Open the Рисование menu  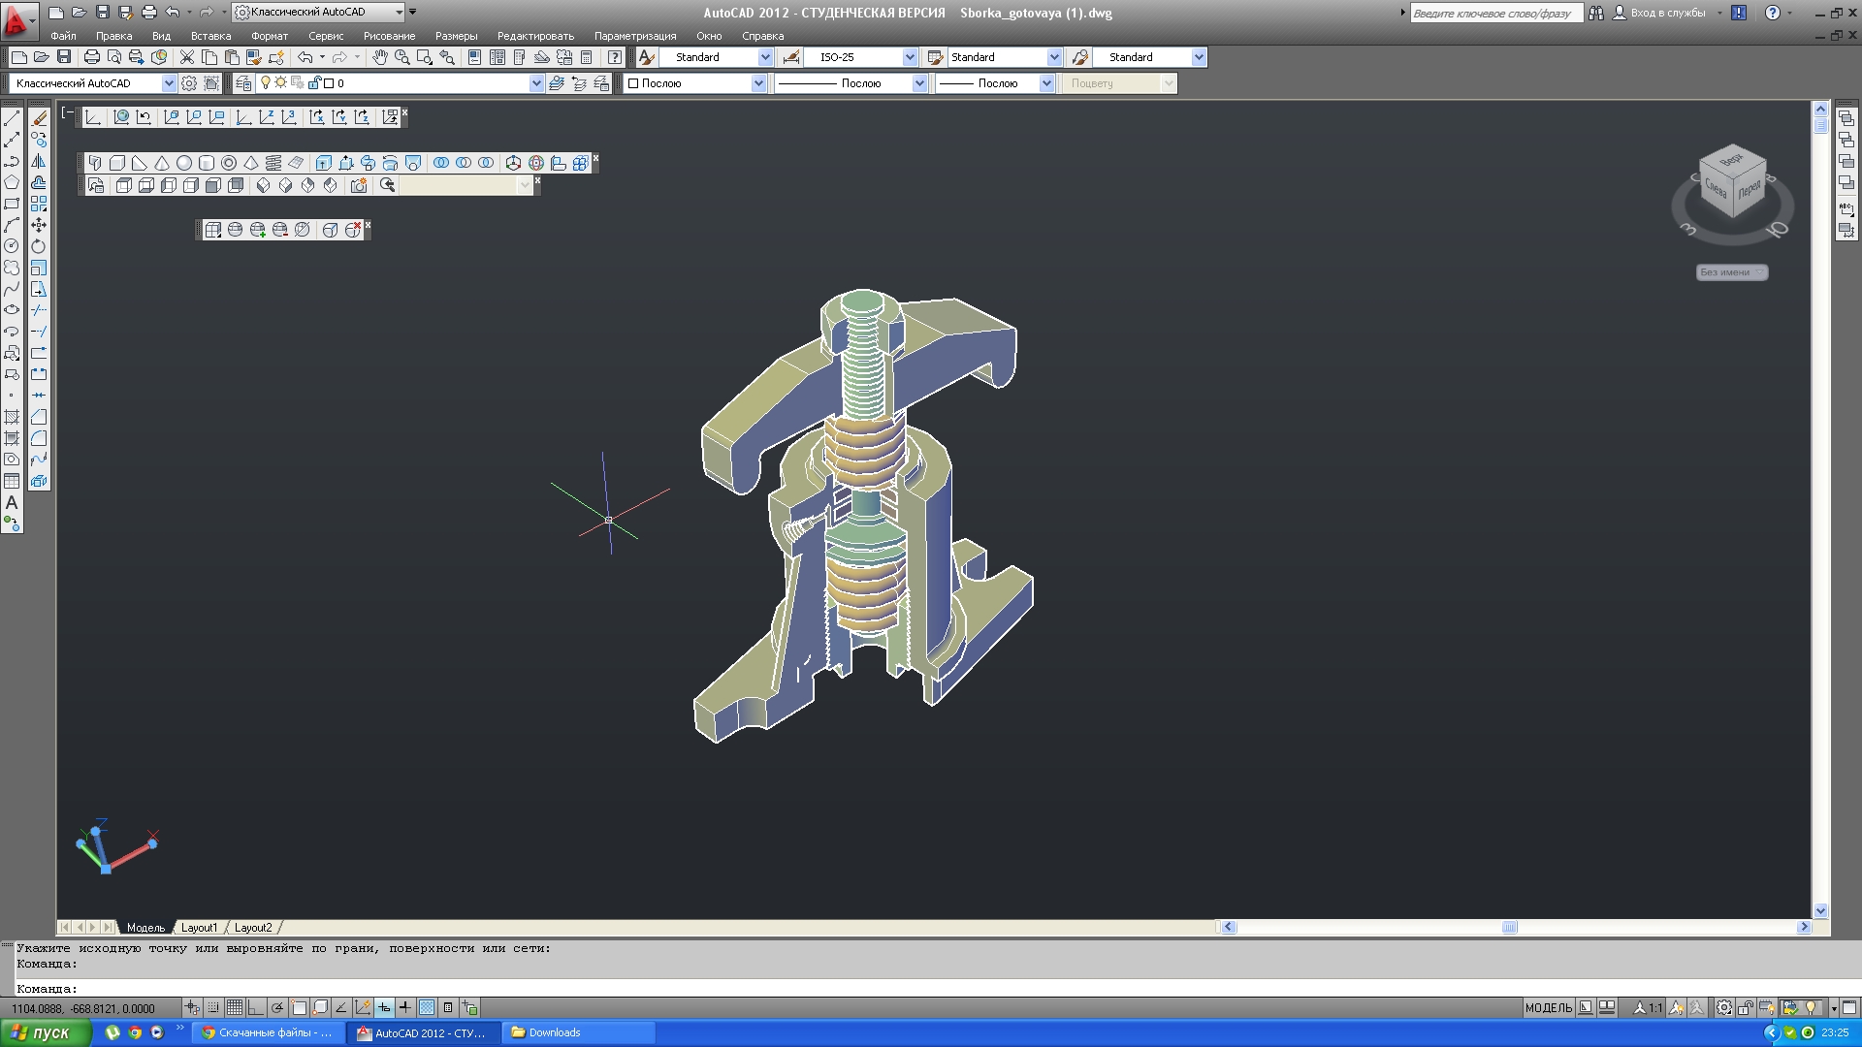[389, 36]
